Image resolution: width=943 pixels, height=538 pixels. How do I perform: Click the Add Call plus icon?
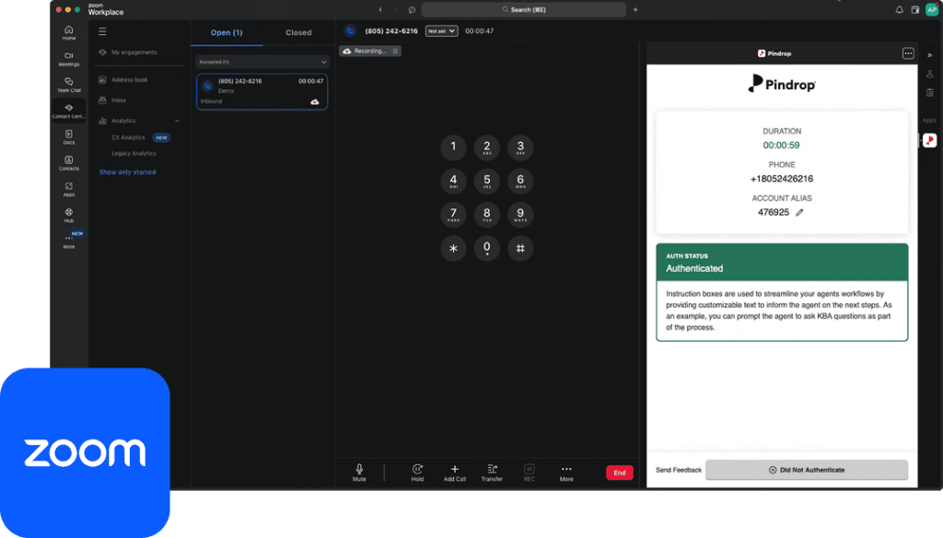click(x=454, y=469)
